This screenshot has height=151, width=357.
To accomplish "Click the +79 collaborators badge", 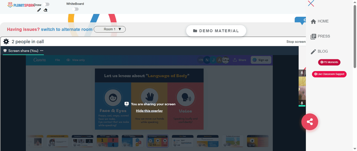I will [201, 60].
